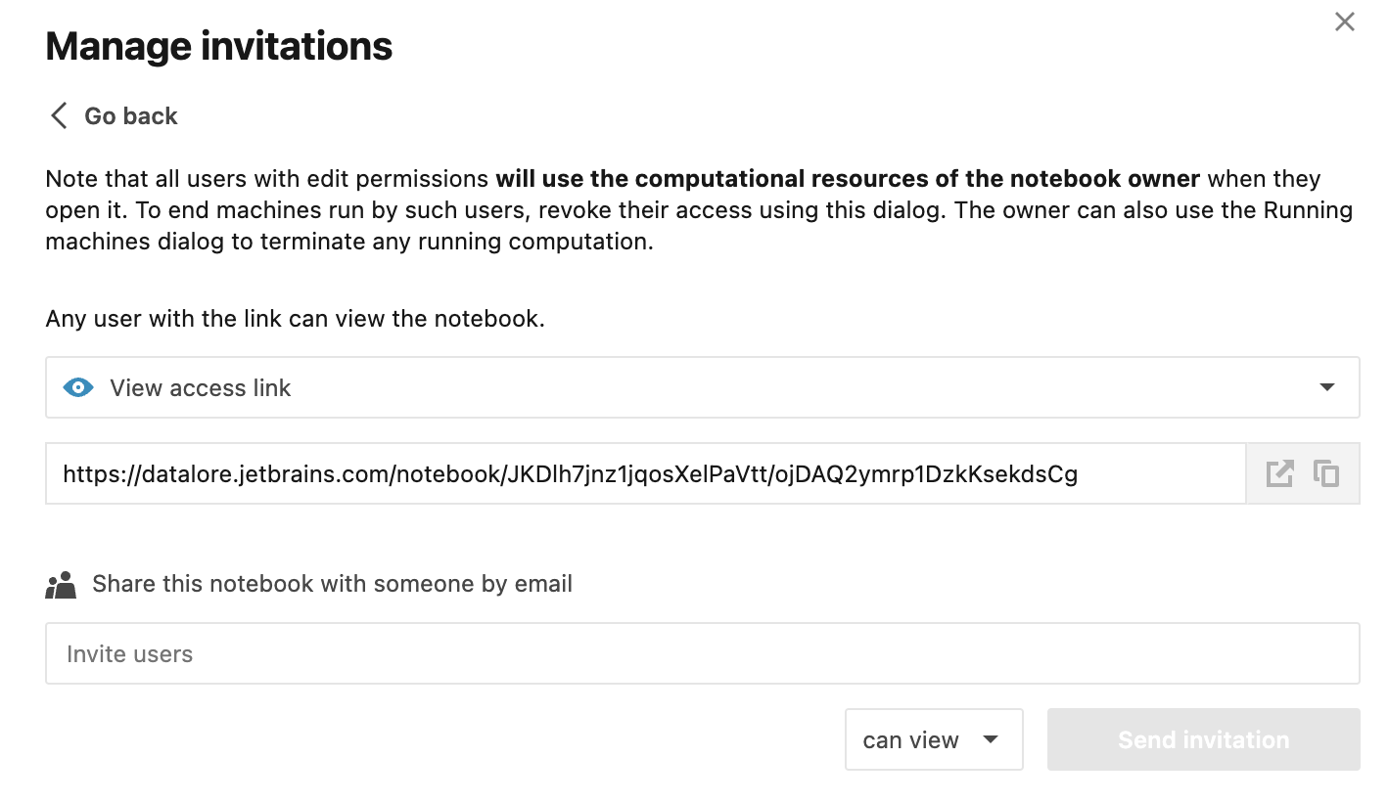Click the back chevron icon beside Go back
The width and height of the screenshot is (1388, 802).
pos(59,115)
